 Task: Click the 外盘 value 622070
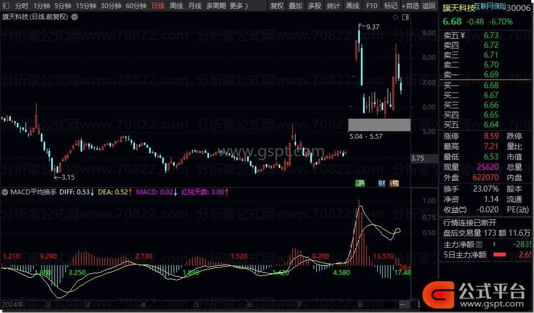[486, 177]
